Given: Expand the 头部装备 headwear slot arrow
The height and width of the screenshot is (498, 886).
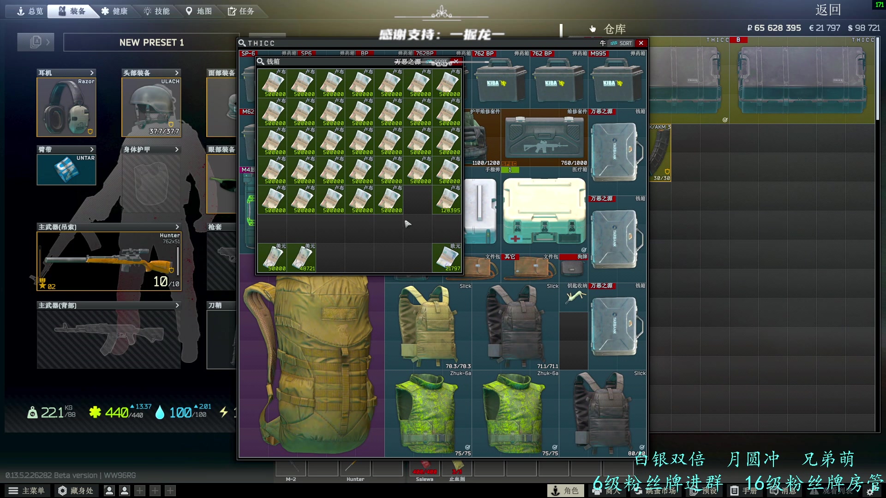Looking at the screenshot, I should 177,73.
